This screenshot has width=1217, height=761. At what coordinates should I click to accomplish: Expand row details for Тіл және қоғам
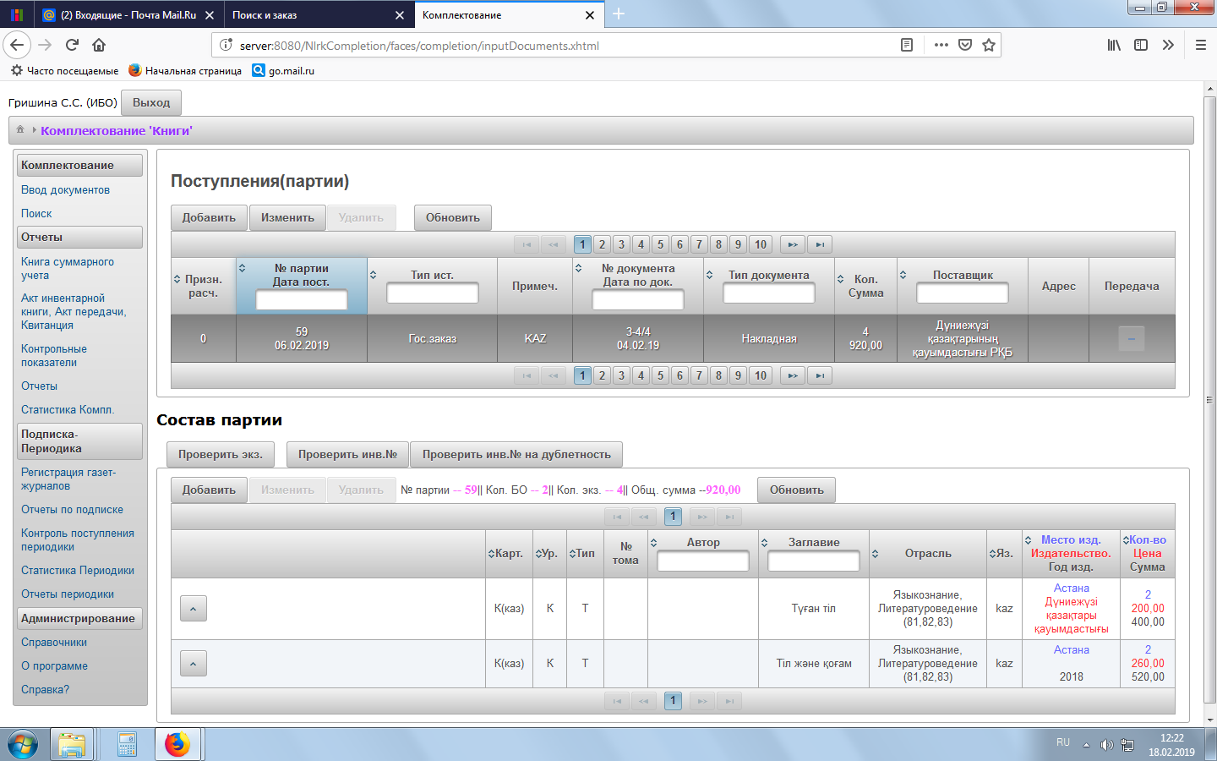coord(193,664)
